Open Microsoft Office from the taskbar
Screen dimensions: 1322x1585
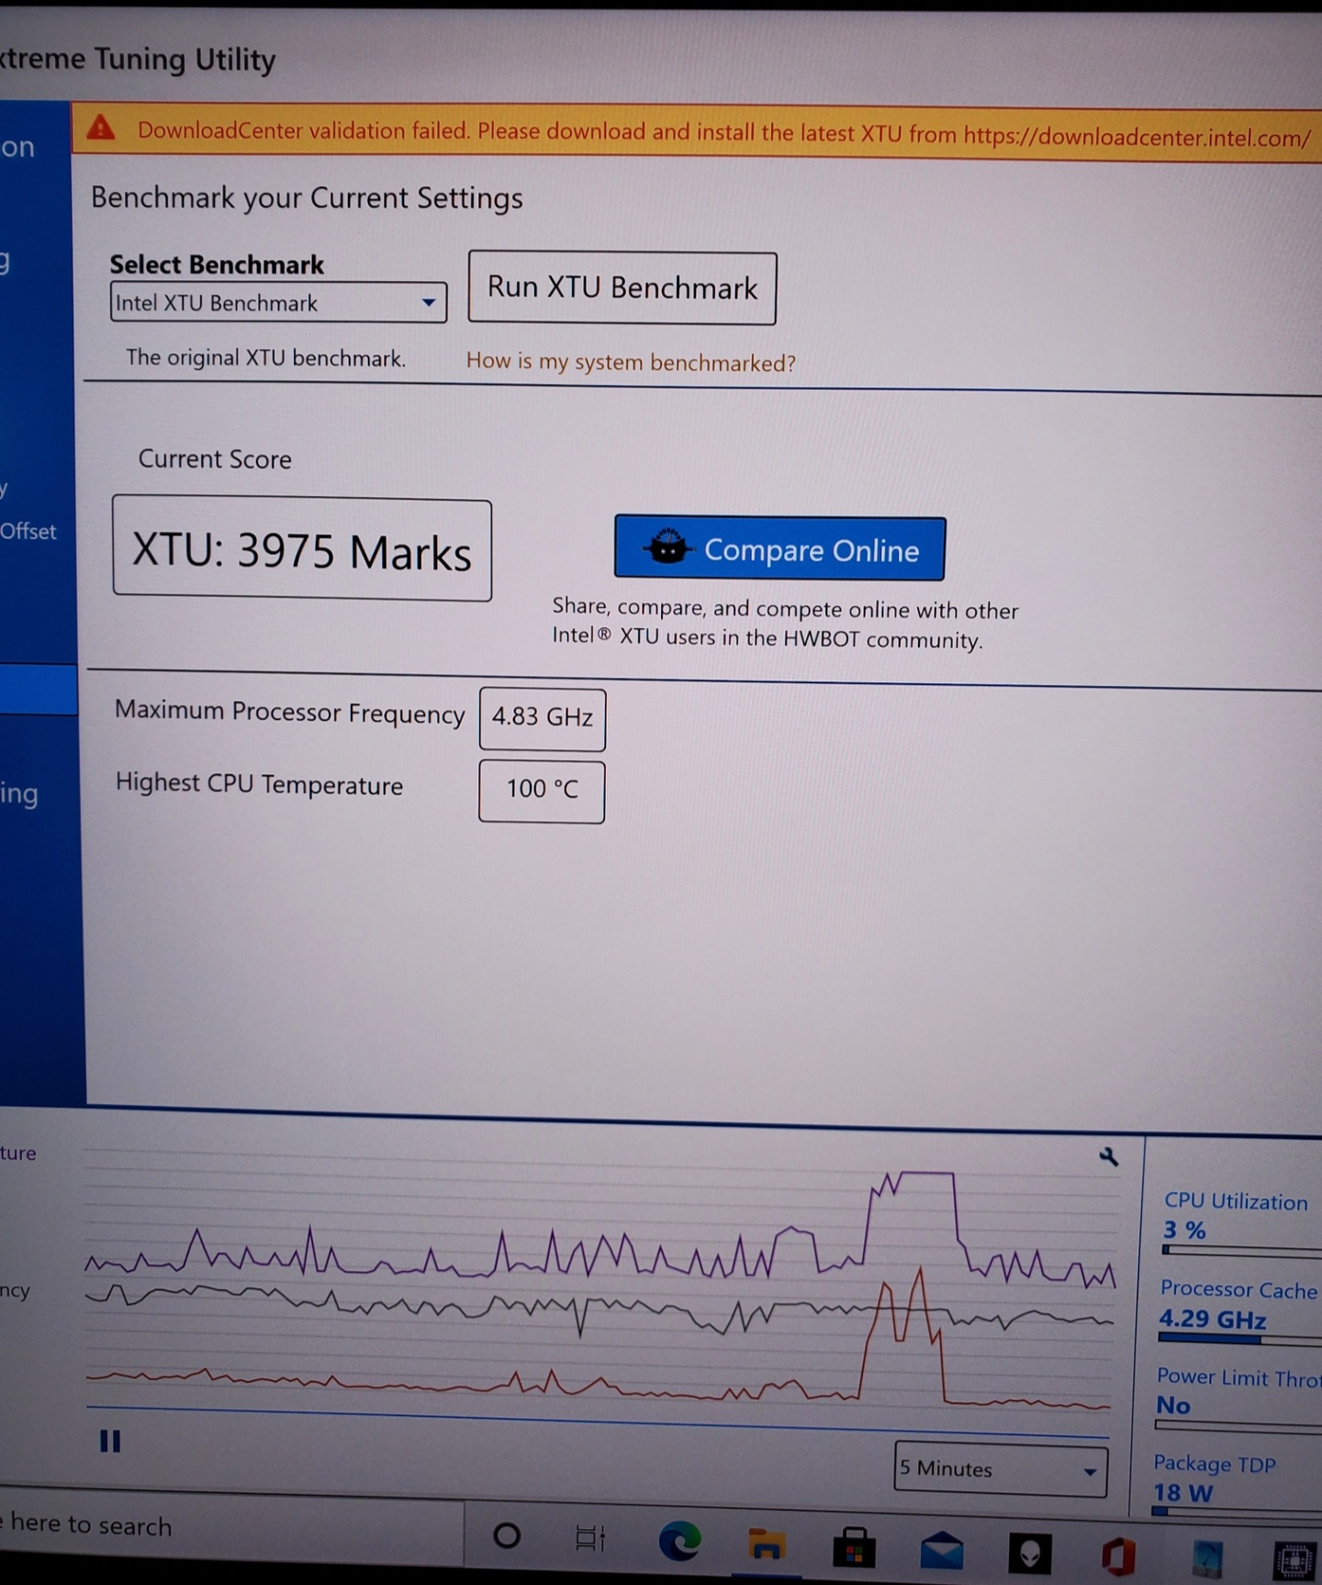[1118, 1556]
